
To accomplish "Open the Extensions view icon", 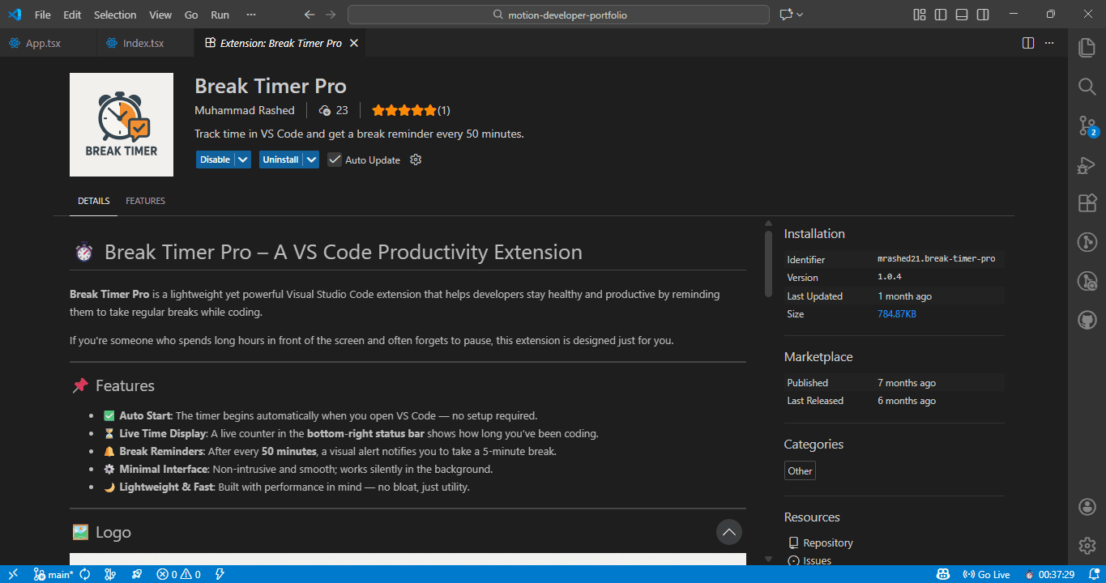I will pyautogui.click(x=1087, y=203).
